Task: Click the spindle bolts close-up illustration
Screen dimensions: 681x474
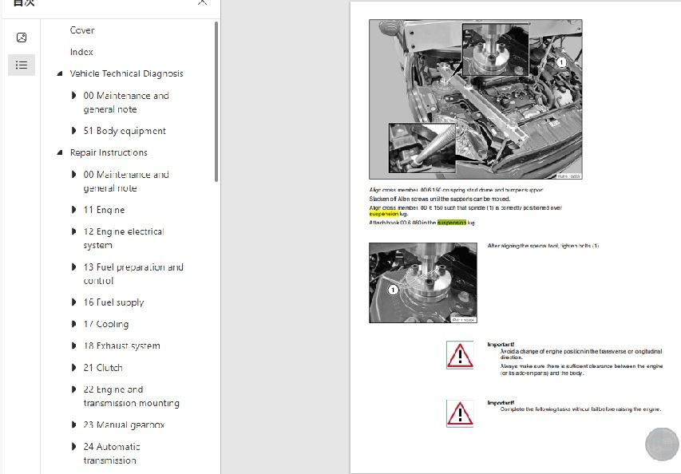Action: pyautogui.click(x=423, y=282)
